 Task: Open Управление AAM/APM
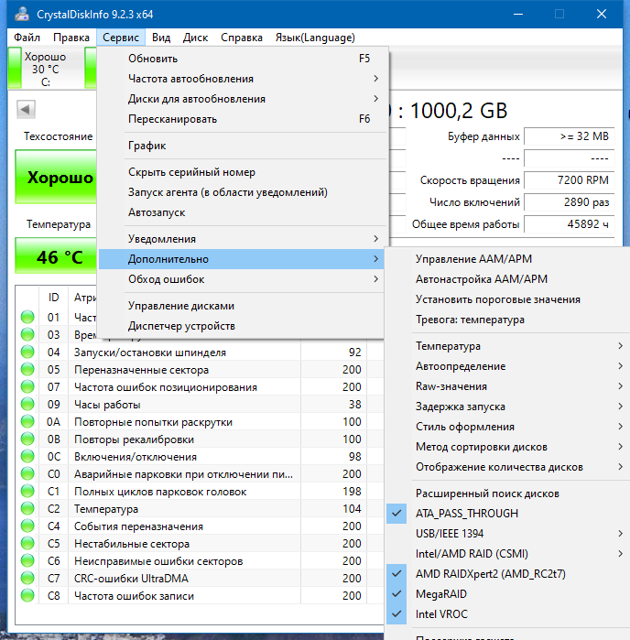pos(507,259)
